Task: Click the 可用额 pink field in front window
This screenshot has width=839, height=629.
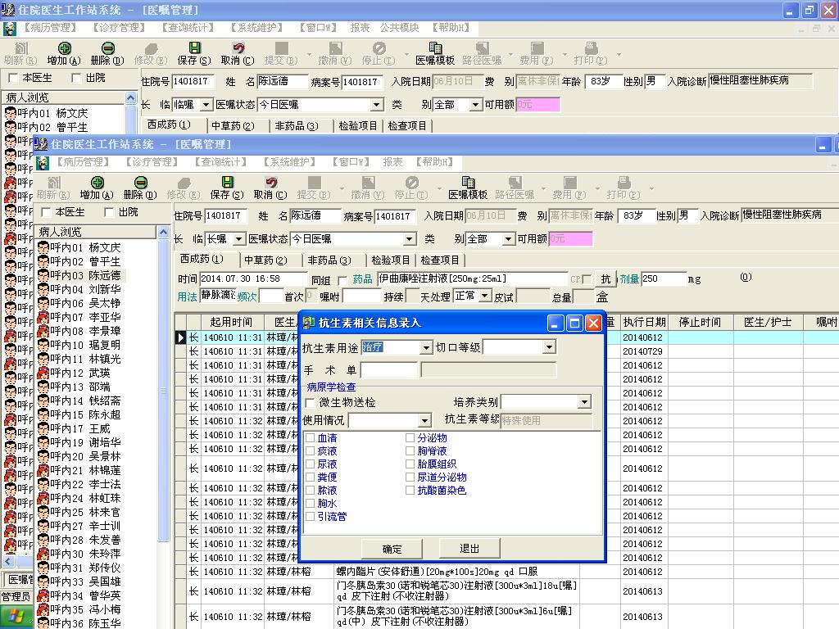Action: point(570,239)
